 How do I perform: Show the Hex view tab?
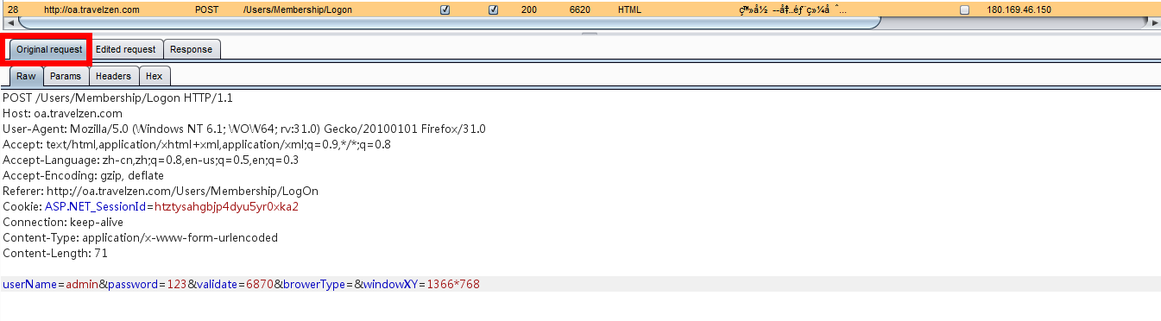(x=154, y=76)
